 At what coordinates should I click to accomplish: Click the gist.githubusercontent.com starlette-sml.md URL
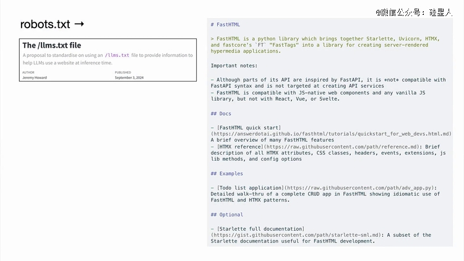[296, 235]
